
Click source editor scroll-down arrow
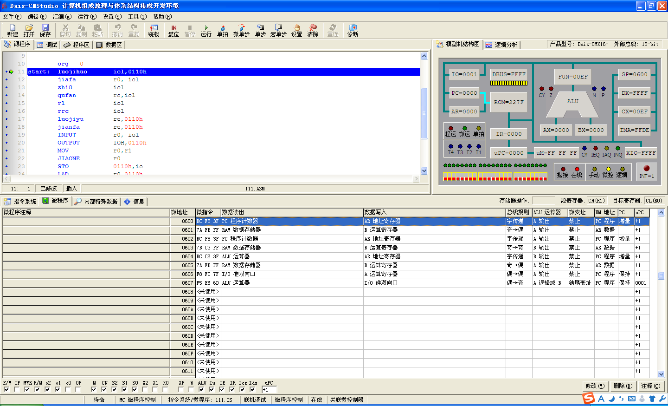(424, 171)
